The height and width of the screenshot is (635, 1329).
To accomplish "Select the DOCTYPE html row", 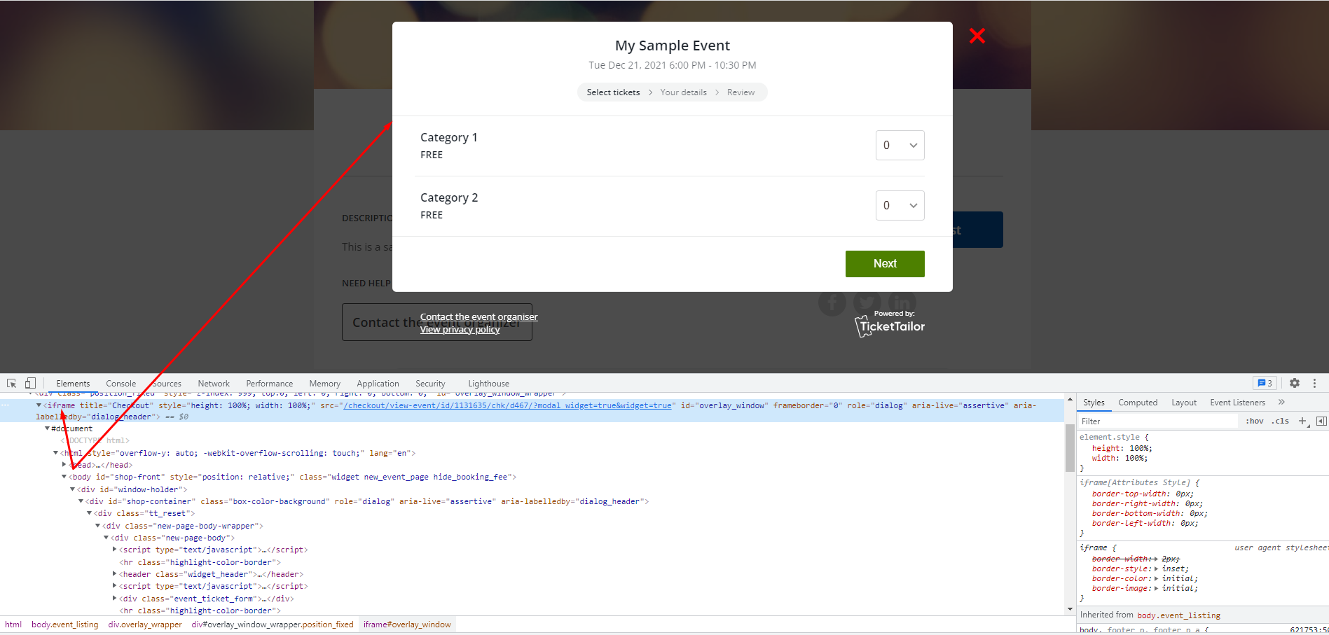I will tap(95, 441).
